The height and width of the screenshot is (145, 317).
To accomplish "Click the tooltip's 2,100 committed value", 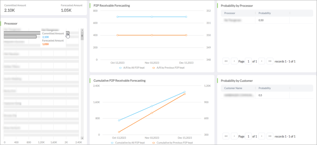I will pyautogui.click(x=45, y=37).
